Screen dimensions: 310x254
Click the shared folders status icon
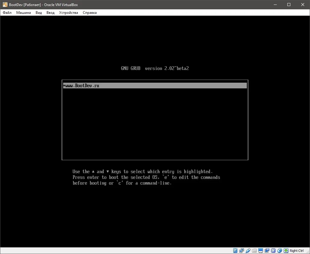[x=254, y=251]
